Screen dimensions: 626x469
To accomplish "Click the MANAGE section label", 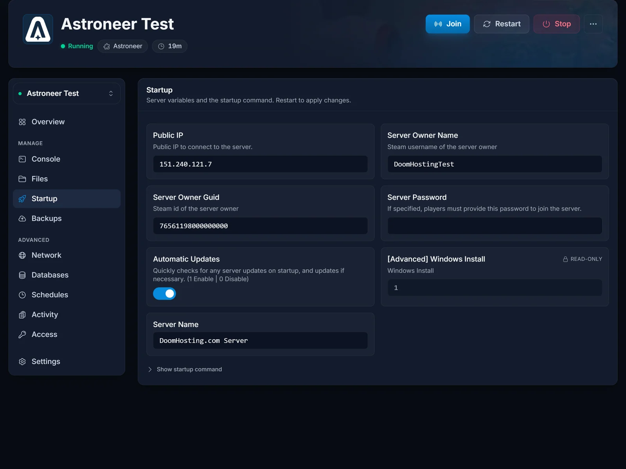I will tap(31, 143).
